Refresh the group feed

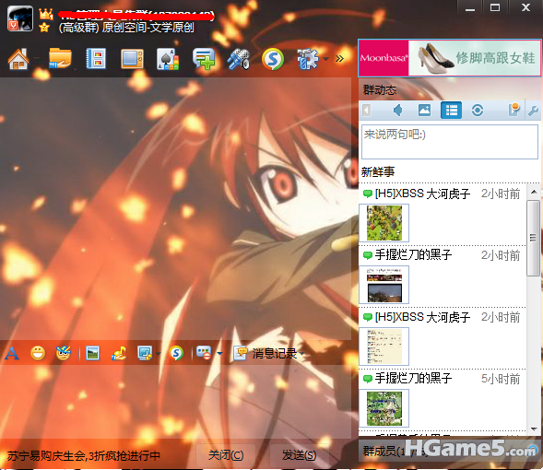(x=478, y=111)
